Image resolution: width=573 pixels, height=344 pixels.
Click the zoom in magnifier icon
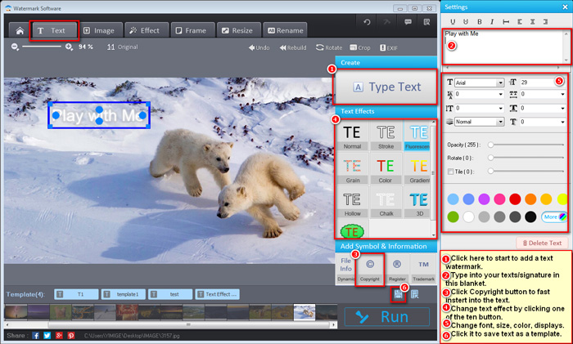69,47
